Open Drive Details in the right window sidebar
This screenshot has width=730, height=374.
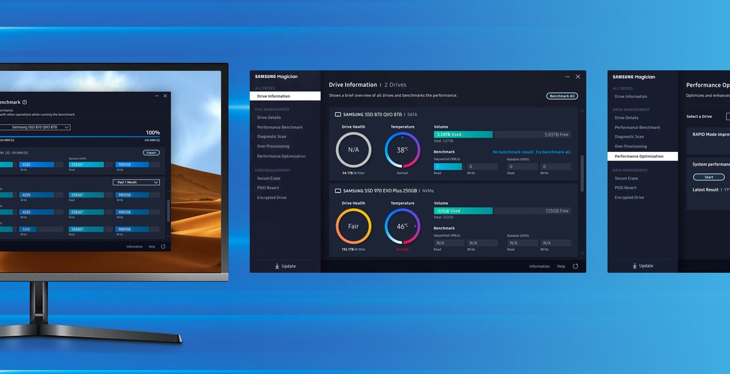pyautogui.click(x=627, y=118)
